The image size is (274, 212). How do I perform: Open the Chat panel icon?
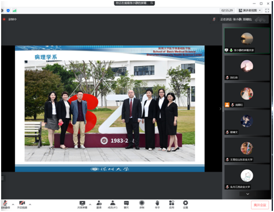pos(126,204)
